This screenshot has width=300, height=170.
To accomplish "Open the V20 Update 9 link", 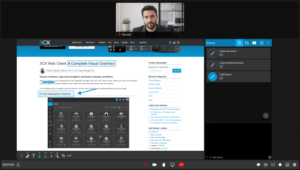I will pos(48,81).
